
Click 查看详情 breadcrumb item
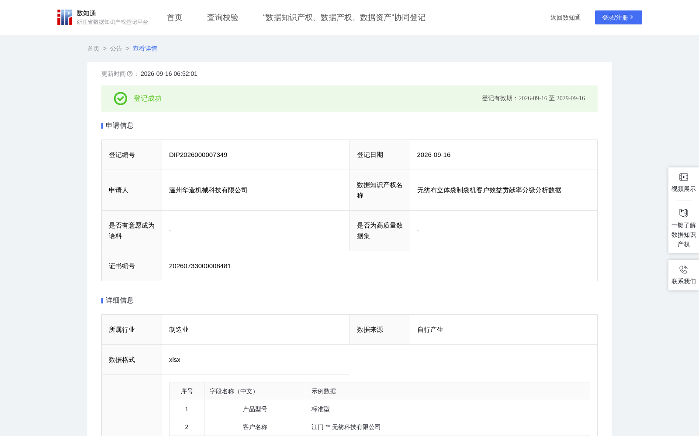(145, 48)
